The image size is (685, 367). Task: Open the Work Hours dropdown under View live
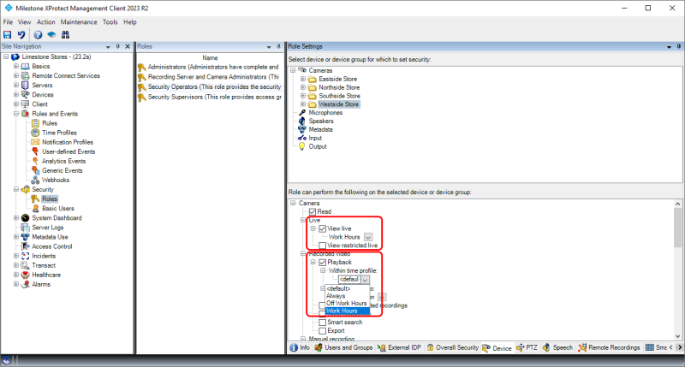coord(368,237)
